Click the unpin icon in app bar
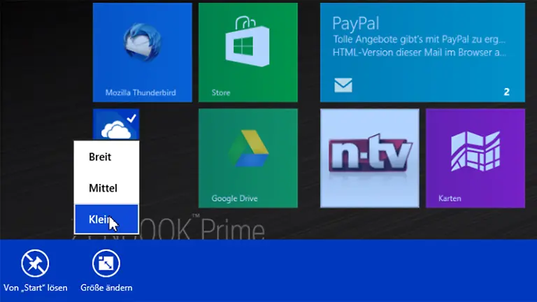Screen dimensions: 537x302 click(35, 264)
